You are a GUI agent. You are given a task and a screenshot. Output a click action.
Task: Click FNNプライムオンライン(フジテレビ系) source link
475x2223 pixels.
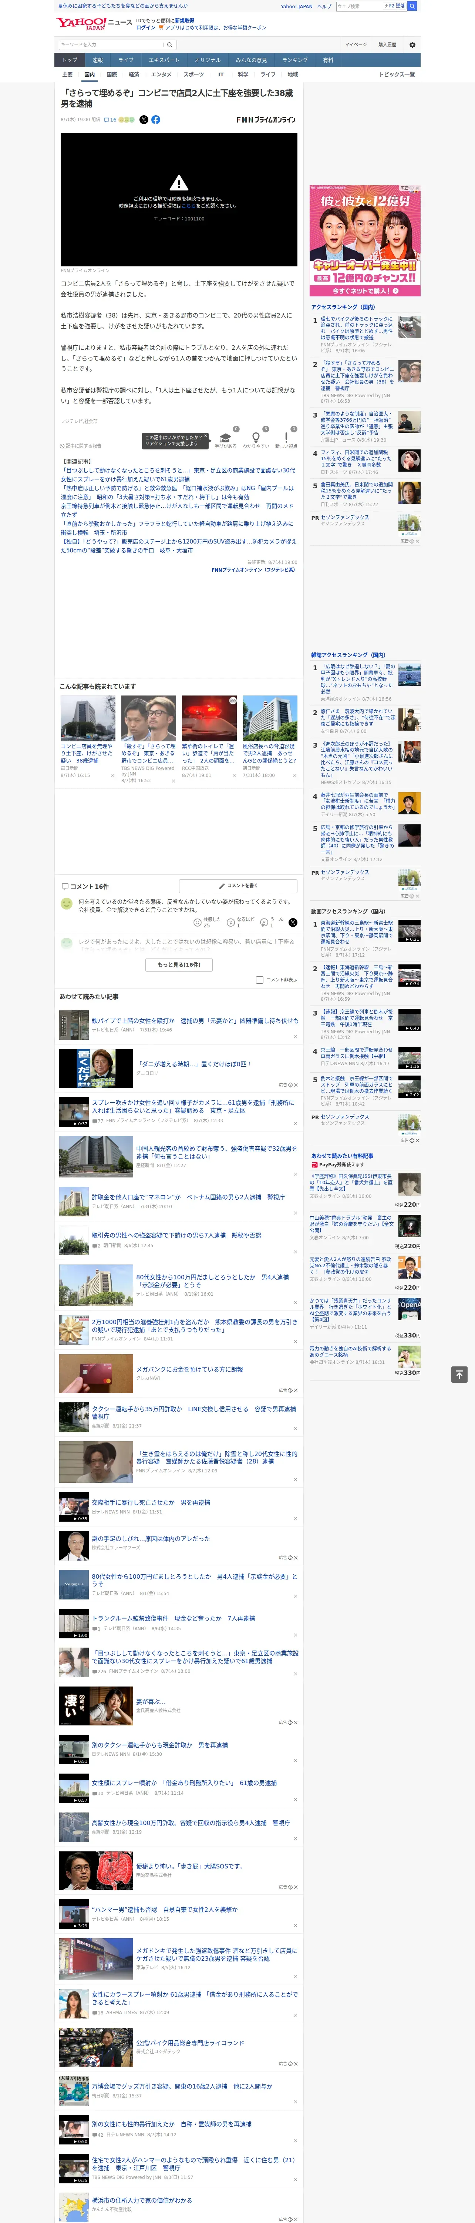tap(254, 569)
